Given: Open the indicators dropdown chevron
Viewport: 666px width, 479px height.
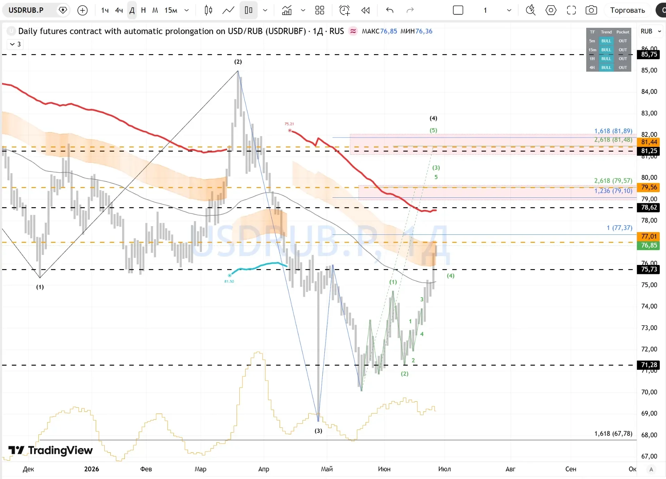Looking at the screenshot, I should coord(303,10).
